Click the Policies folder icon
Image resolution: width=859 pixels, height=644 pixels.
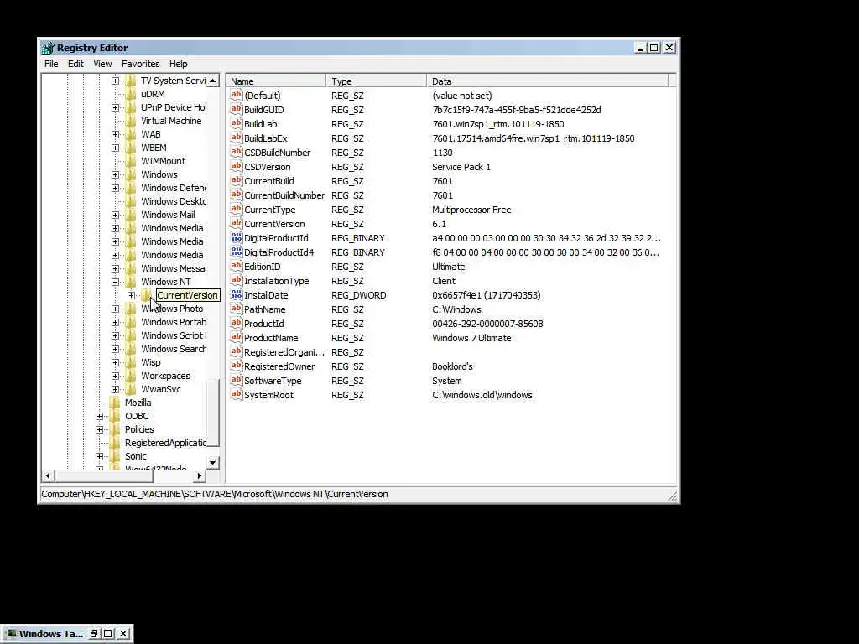point(115,429)
